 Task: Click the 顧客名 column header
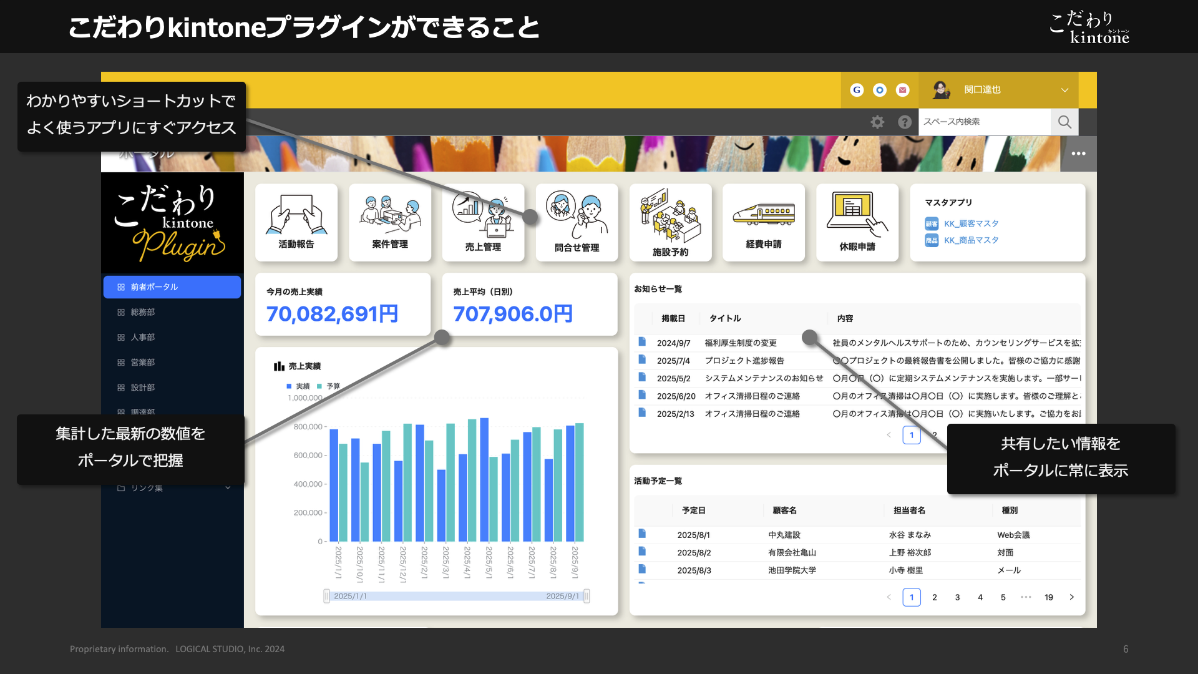click(x=785, y=510)
